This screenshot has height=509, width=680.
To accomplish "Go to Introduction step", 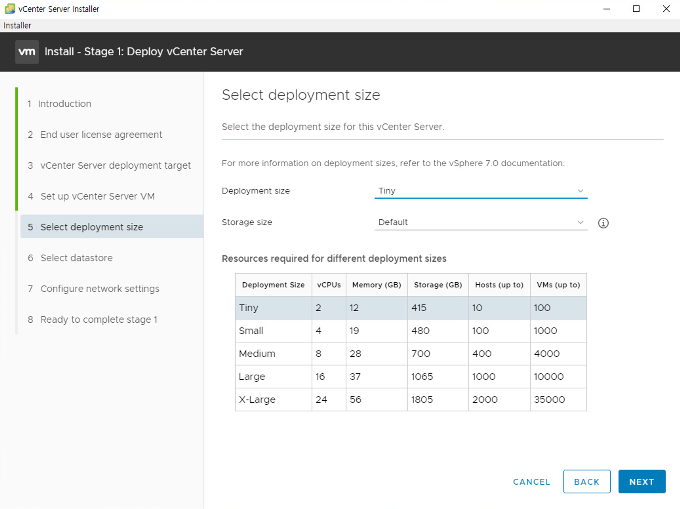I will 64,104.
